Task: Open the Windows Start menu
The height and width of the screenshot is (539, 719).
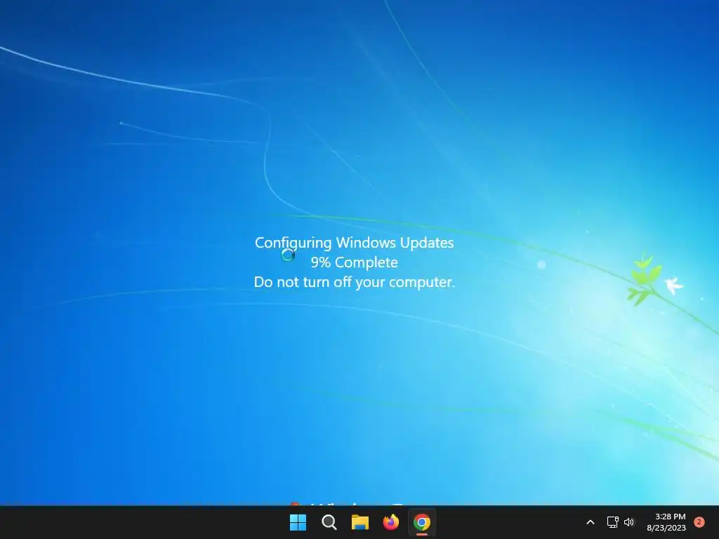Action: (298, 522)
